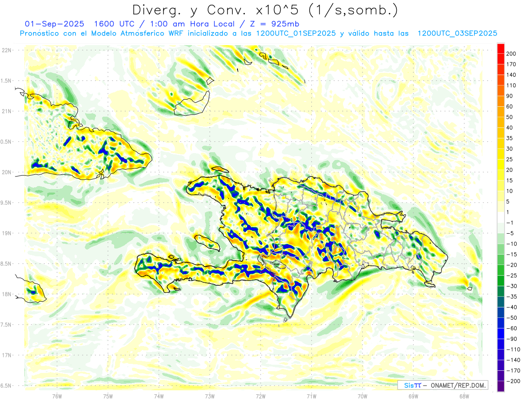Screen dimensions: 521x402
Task: Click the "-90" color scale value
Action: 512,339
